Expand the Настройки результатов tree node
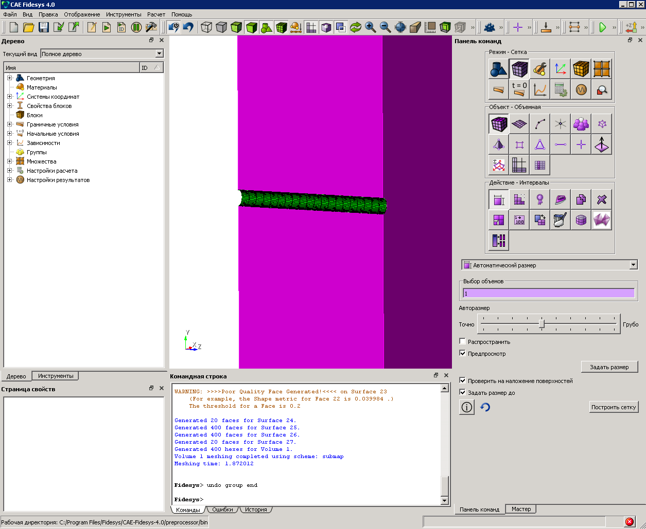Image resolution: width=646 pixels, height=529 pixels. [x=9, y=180]
